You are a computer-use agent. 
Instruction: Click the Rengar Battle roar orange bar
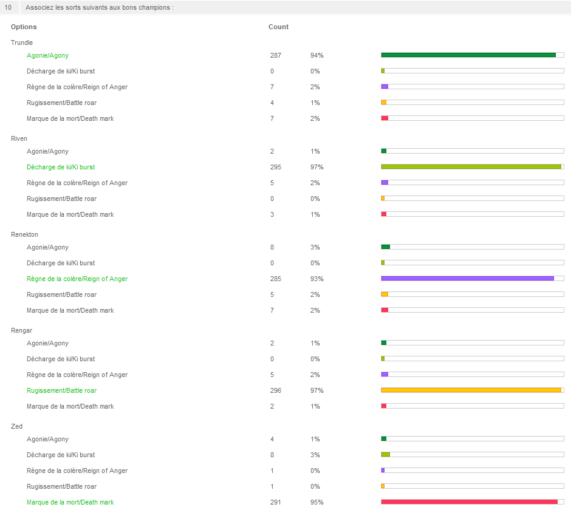(471, 390)
